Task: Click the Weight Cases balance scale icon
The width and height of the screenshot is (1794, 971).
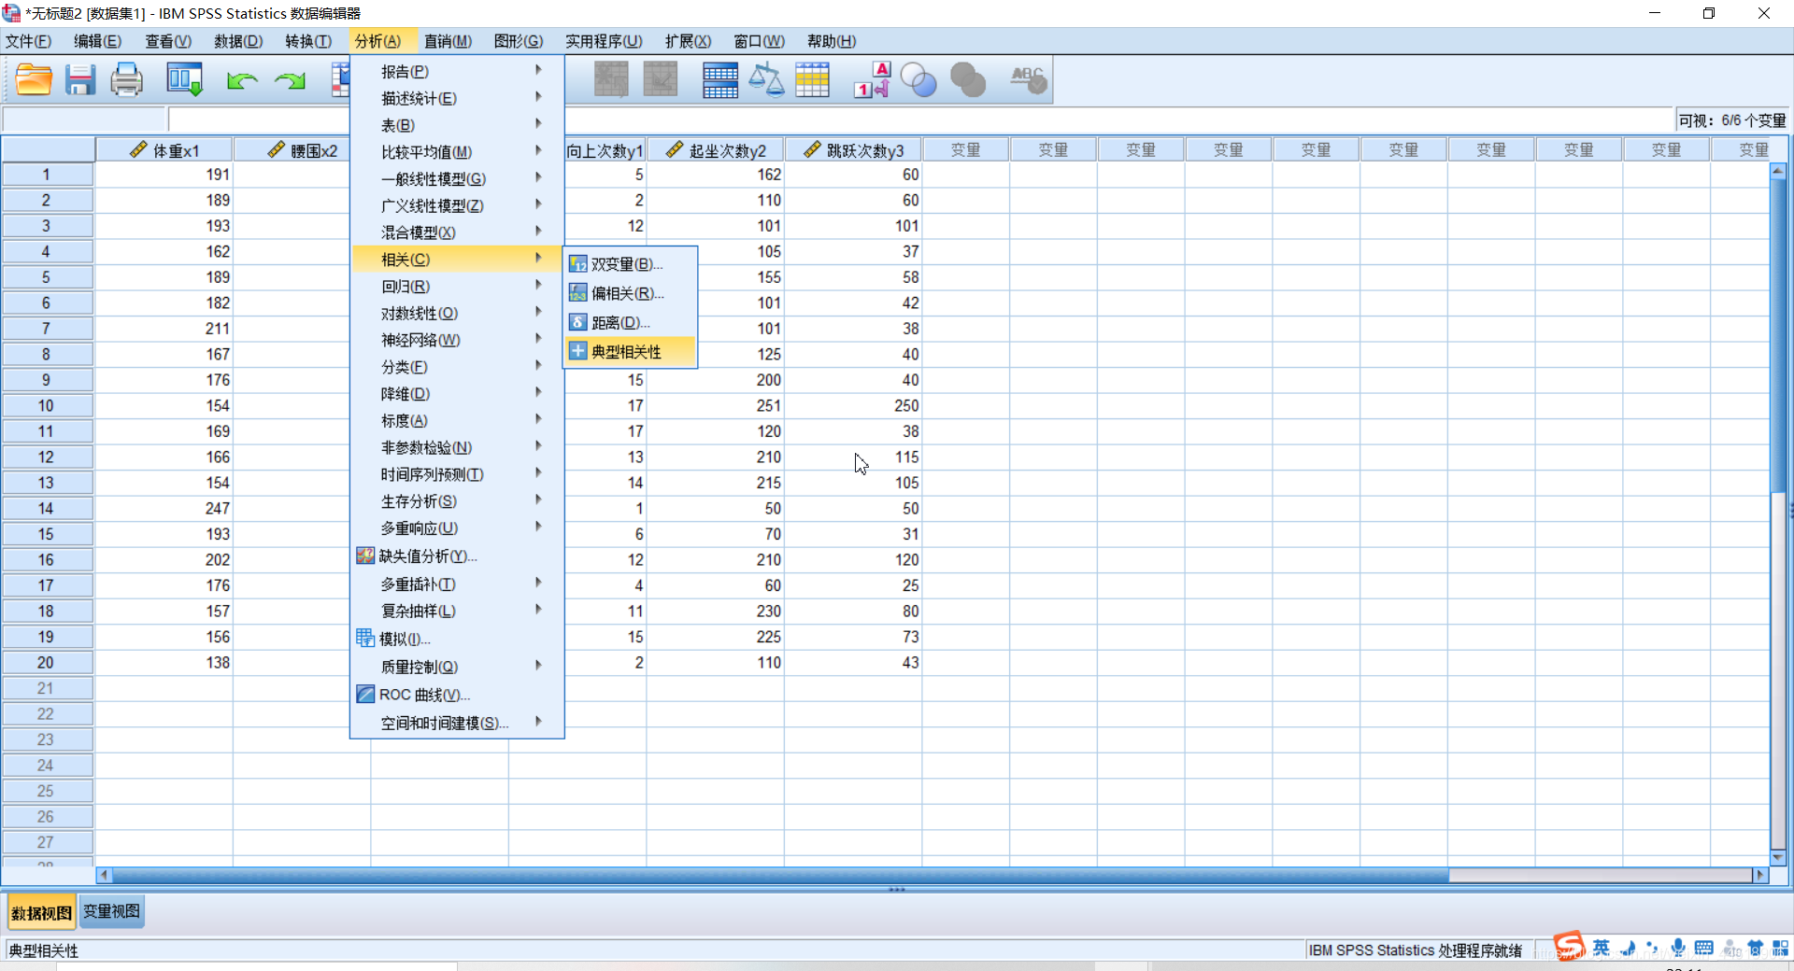Action: 766,80
